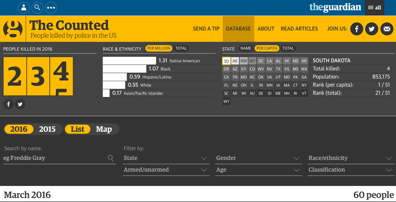
Task: Select the SD state tile
Action: point(226,61)
